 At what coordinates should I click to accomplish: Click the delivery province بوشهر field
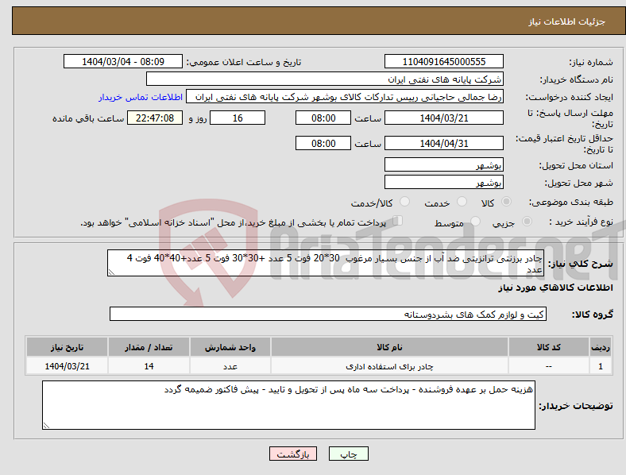coord(443,164)
